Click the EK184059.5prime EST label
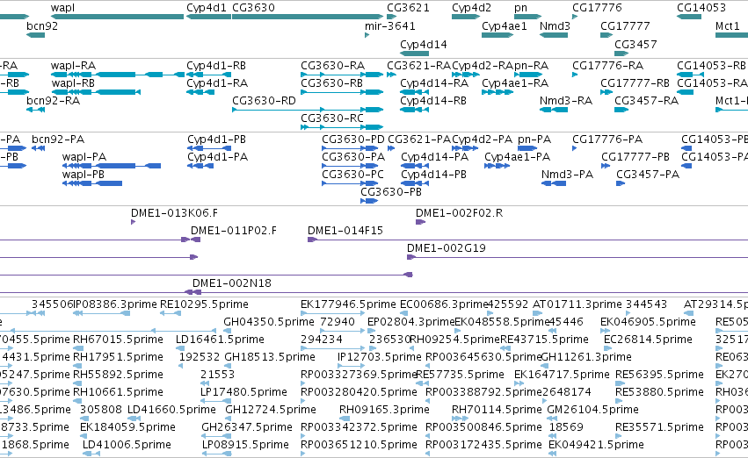The width and height of the screenshot is (748, 458). pos(127,427)
